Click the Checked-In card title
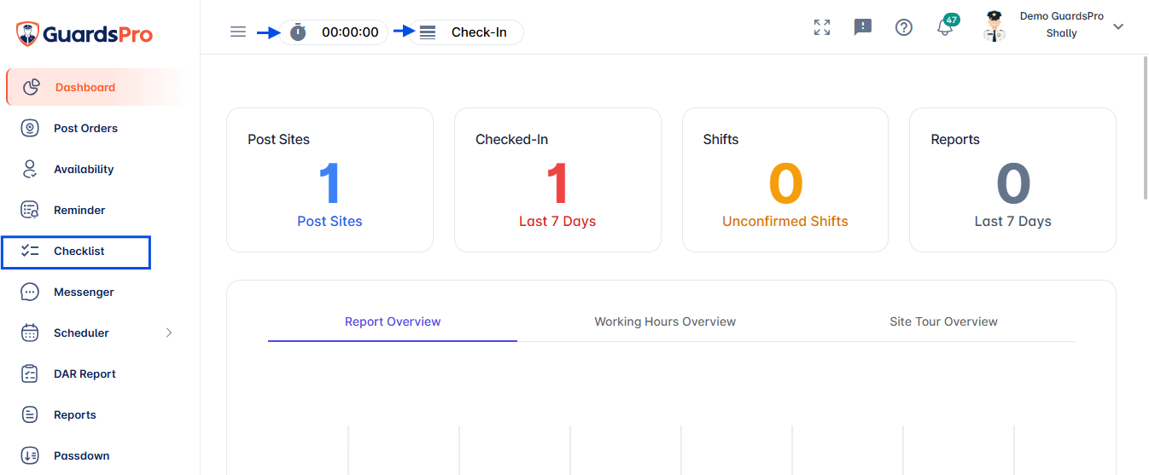This screenshot has width=1149, height=475. coord(512,139)
